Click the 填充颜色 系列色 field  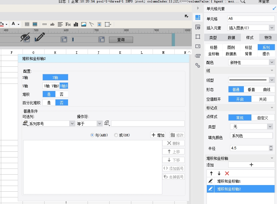click(251, 136)
